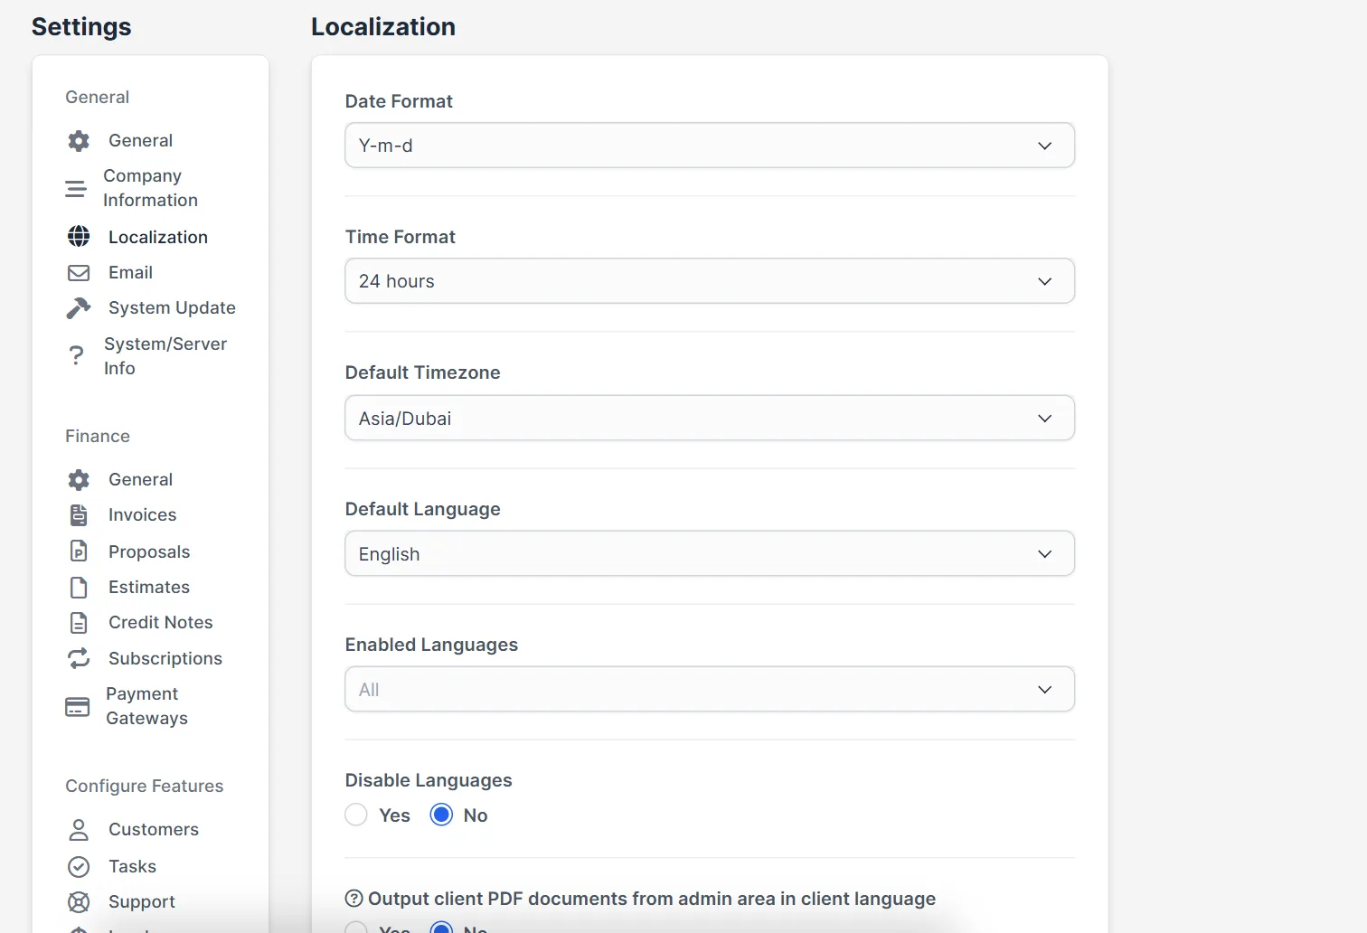
Task: Open the Customers feature settings
Action: [x=154, y=829]
